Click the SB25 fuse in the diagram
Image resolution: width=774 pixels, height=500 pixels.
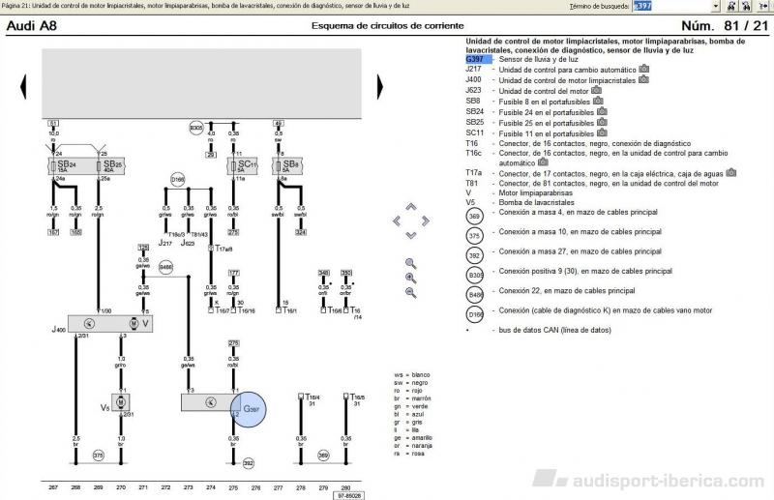click(x=109, y=165)
